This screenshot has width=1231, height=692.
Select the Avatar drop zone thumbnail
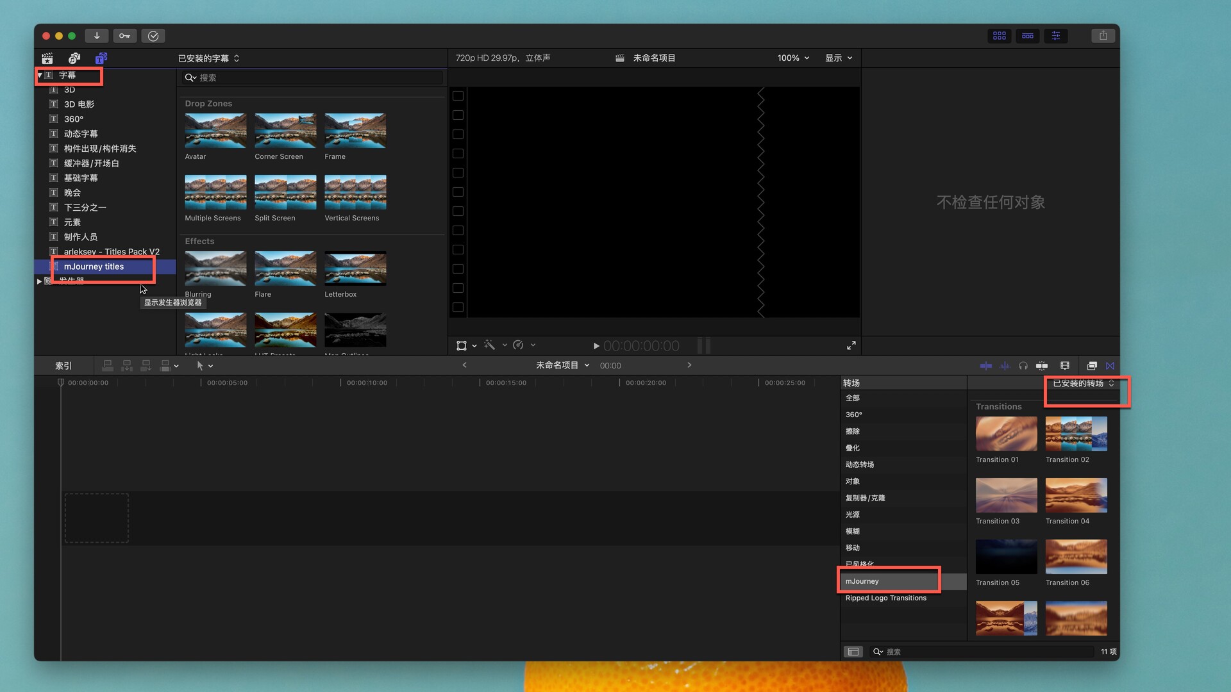coord(215,131)
